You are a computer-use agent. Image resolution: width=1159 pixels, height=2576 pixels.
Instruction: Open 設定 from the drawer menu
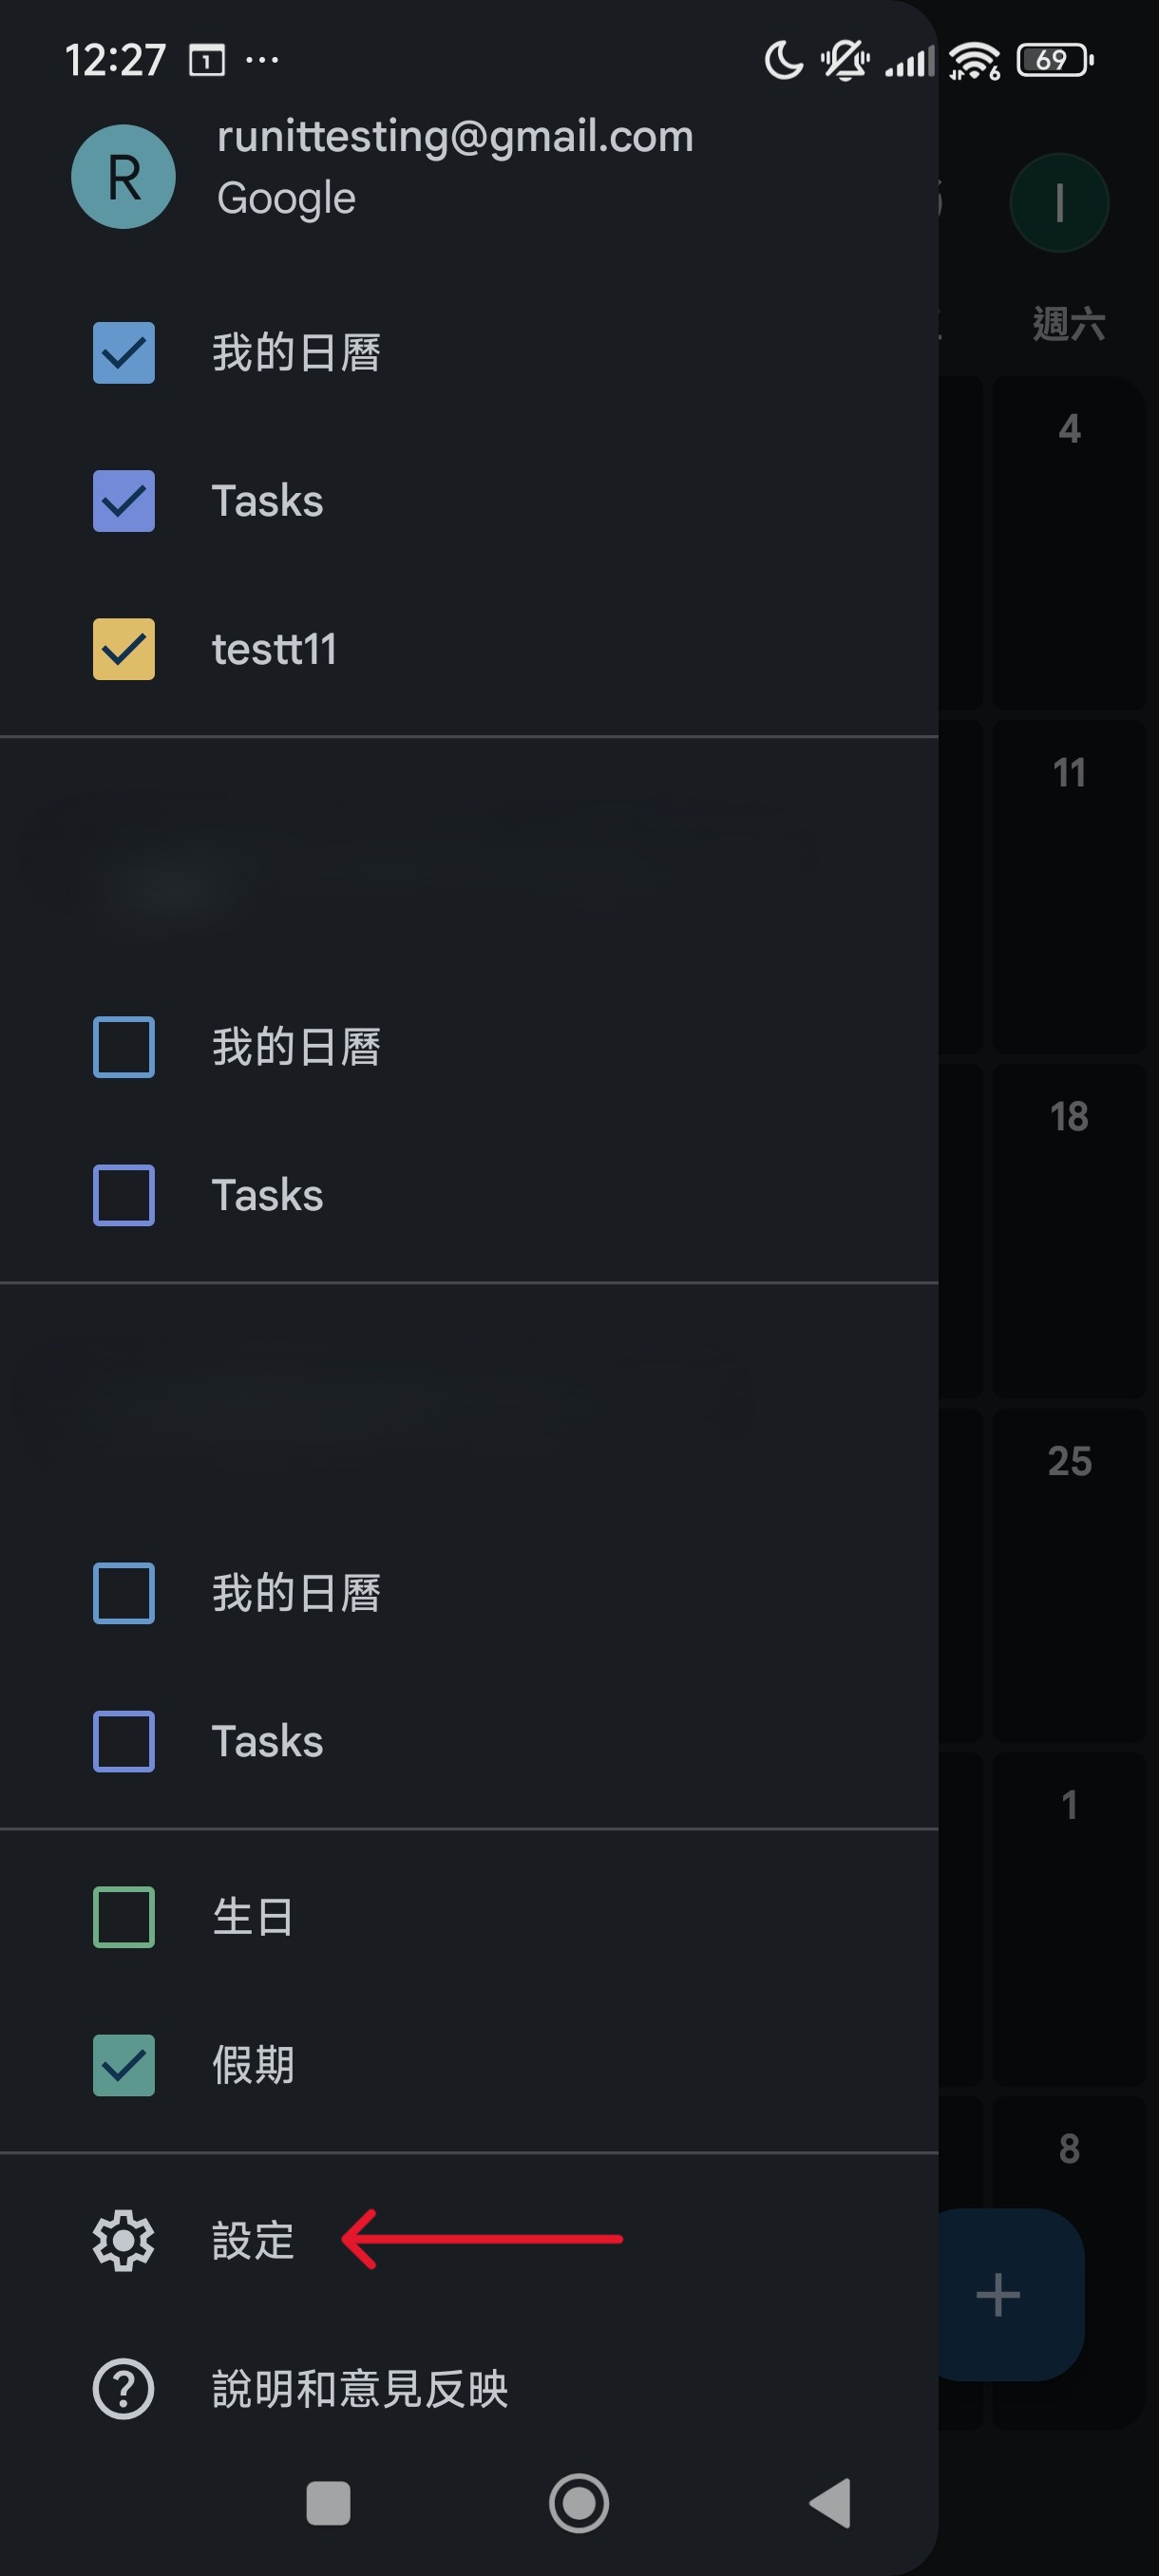pyautogui.click(x=253, y=2241)
